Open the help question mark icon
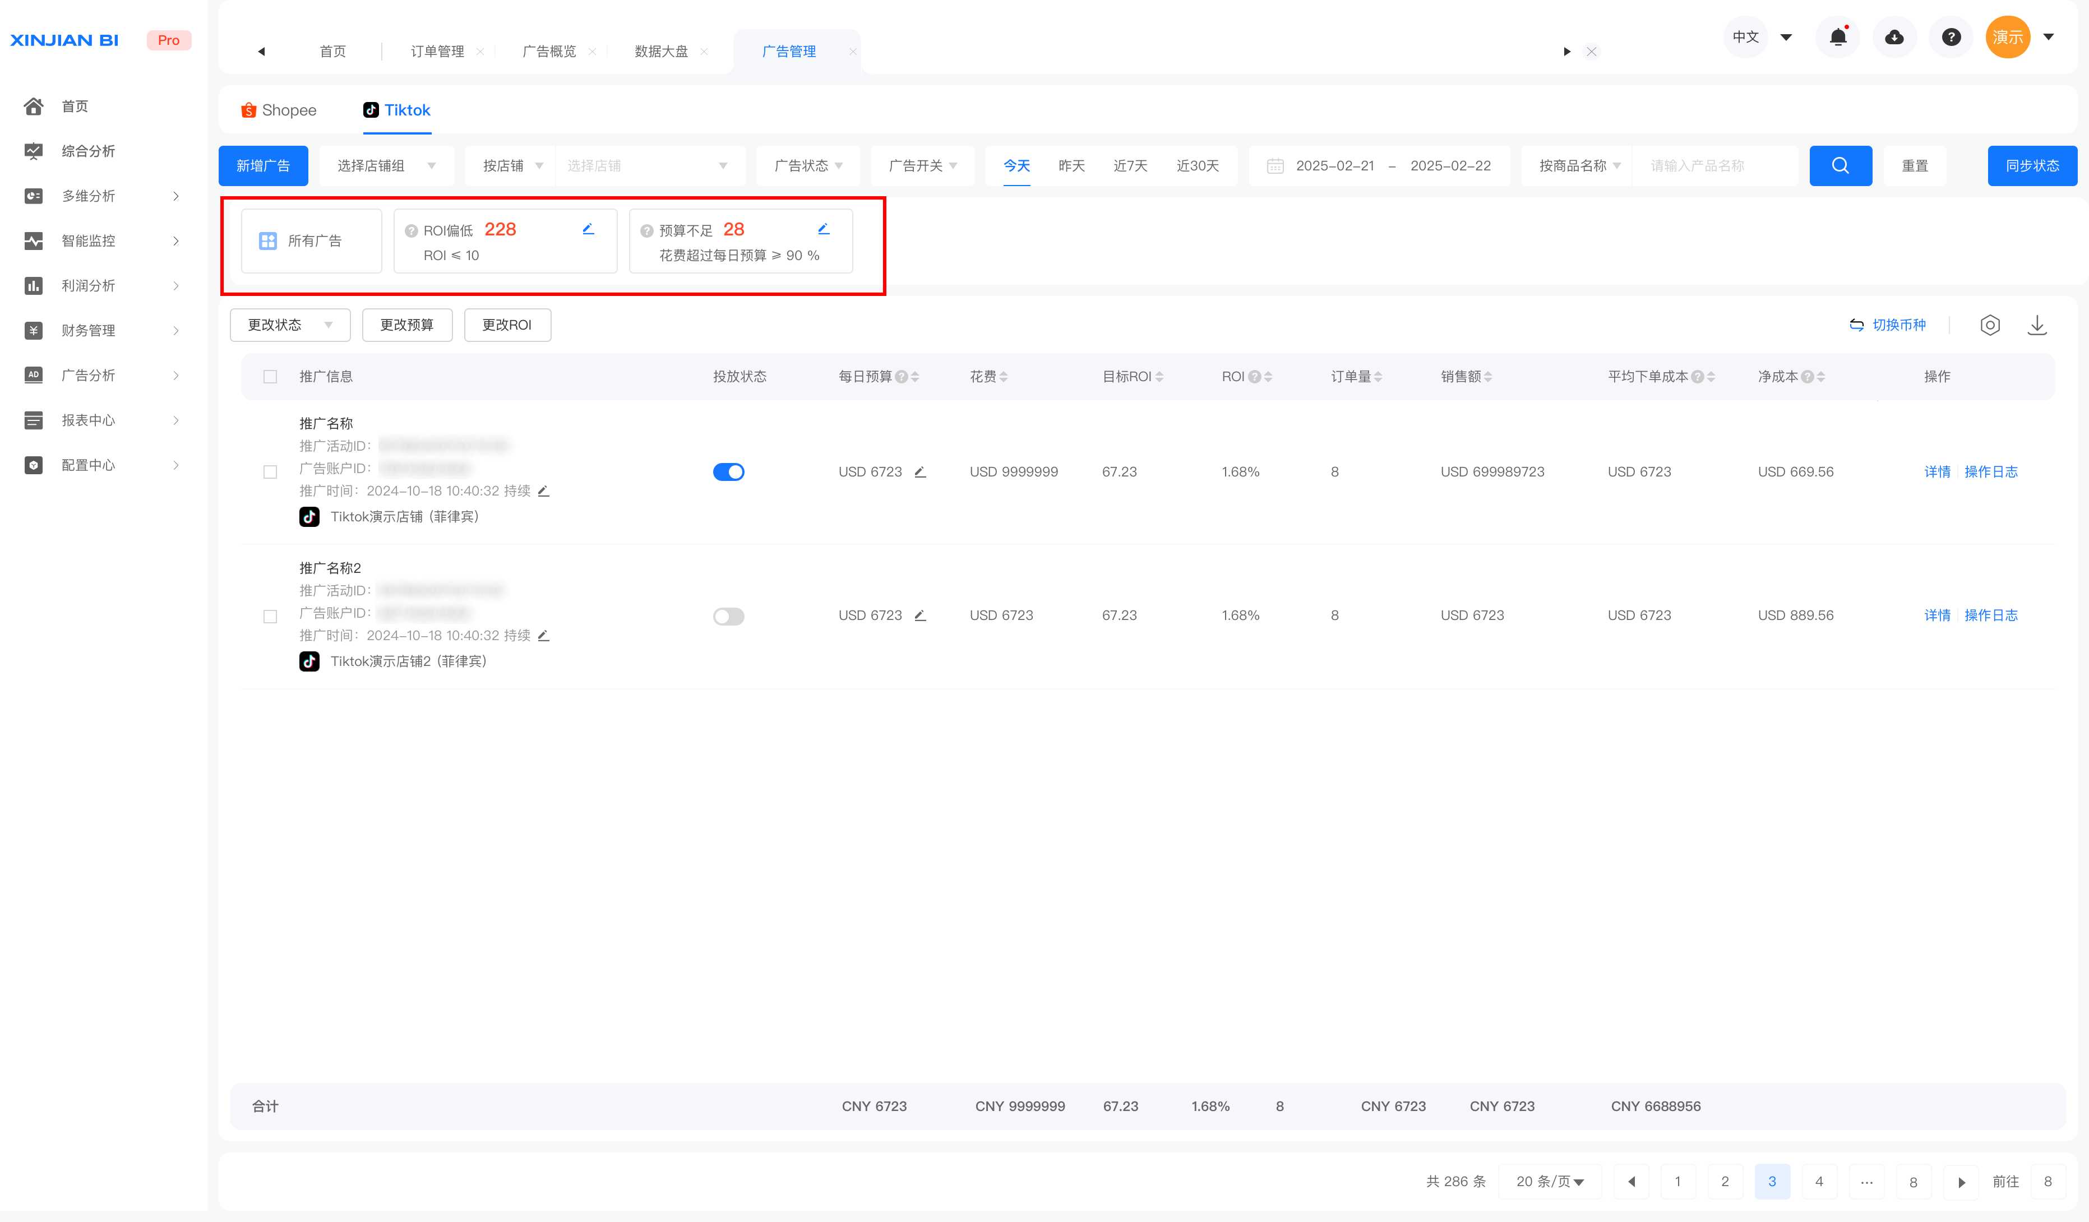The width and height of the screenshot is (2089, 1222). (1952, 38)
